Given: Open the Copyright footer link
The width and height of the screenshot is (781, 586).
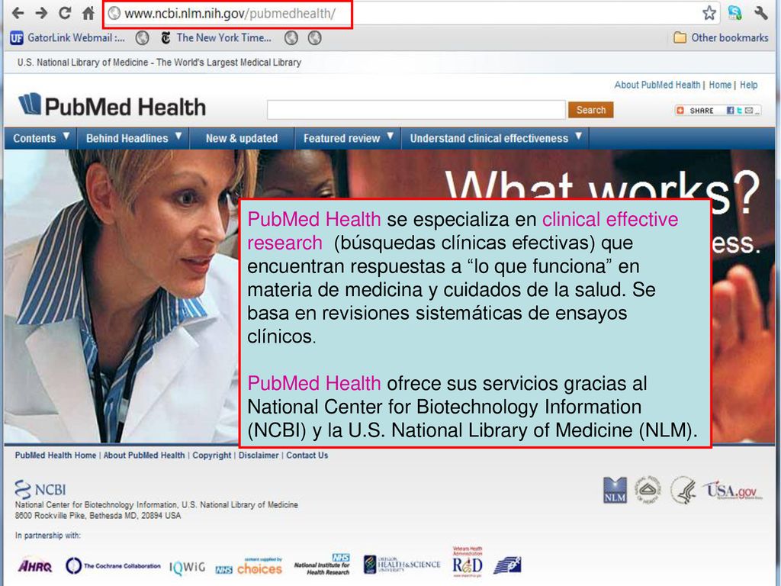Looking at the screenshot, I should point(212,455).
